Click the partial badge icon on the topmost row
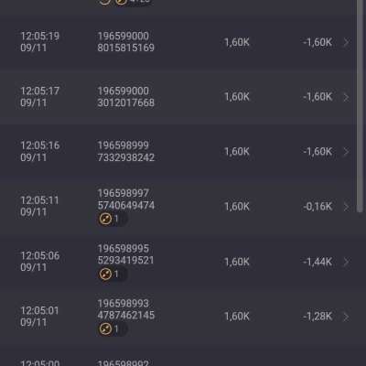The image size is (366, 366). [x=122, y=3]
